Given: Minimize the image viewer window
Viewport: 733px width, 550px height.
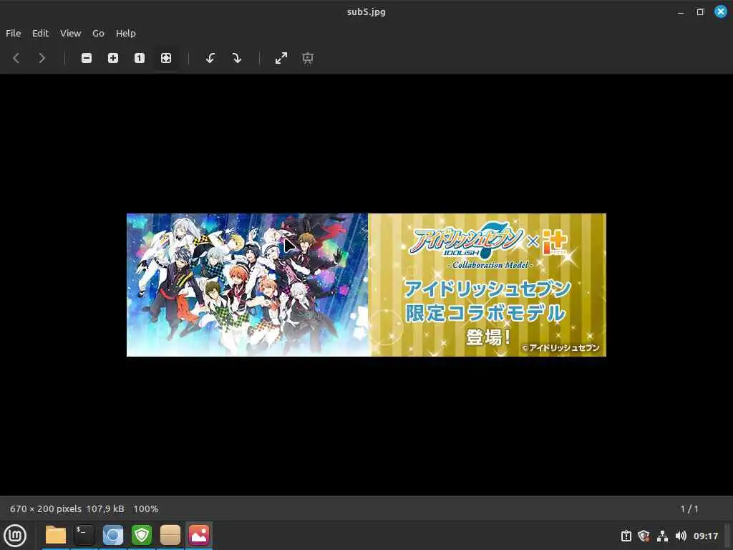Looking at the screenshot, I should tap(681, 12).
